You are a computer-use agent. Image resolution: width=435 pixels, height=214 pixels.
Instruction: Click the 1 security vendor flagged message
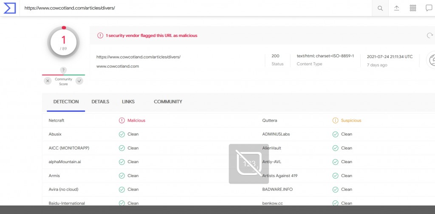(152, 36)
